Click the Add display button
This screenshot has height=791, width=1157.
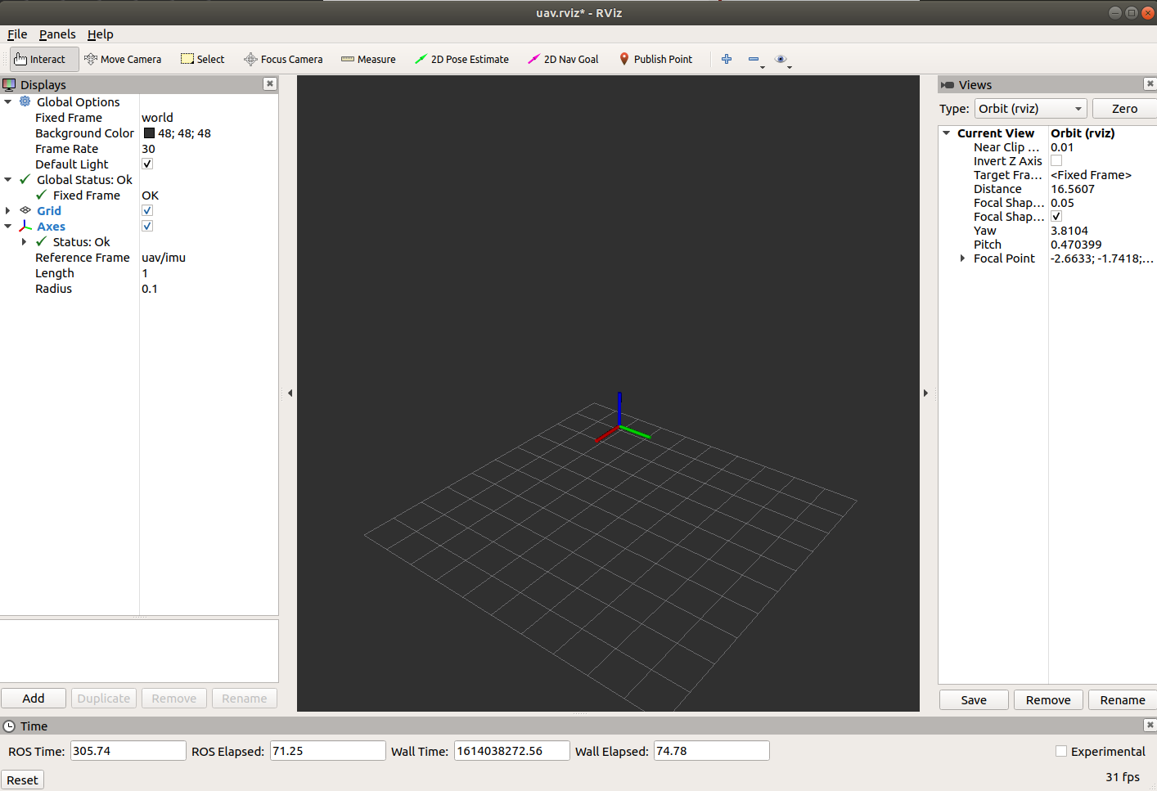[34, 699]
